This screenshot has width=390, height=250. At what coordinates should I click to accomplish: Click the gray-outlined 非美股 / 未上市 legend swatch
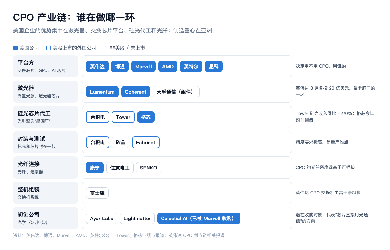click(x=106, y=48)
